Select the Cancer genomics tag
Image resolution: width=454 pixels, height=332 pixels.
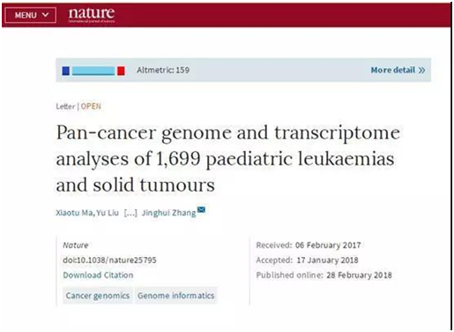point(98,296)
